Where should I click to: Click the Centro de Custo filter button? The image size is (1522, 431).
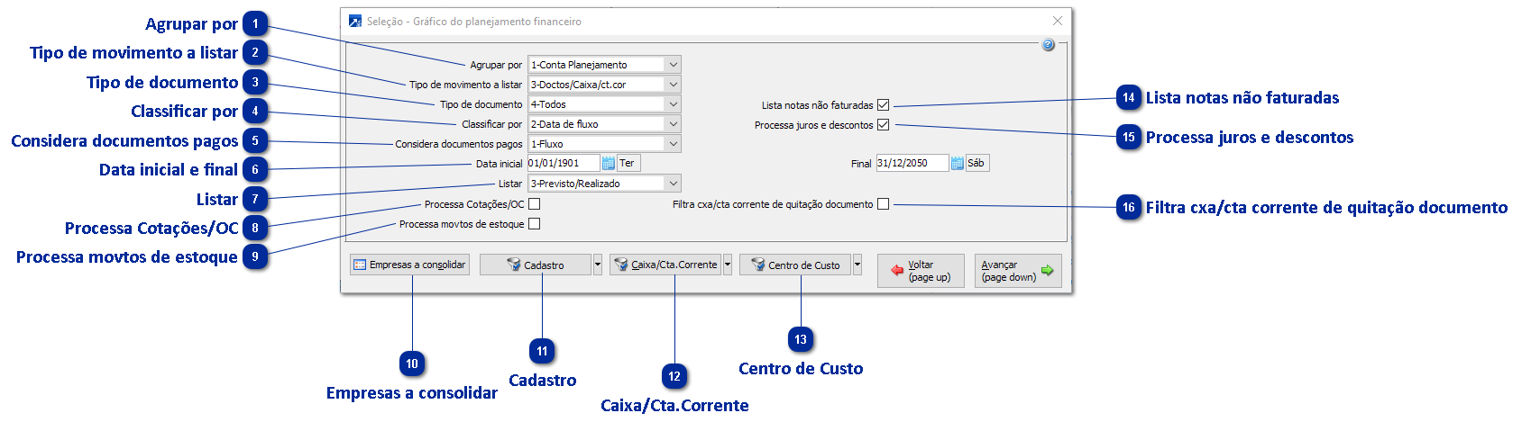click(795, 265)
